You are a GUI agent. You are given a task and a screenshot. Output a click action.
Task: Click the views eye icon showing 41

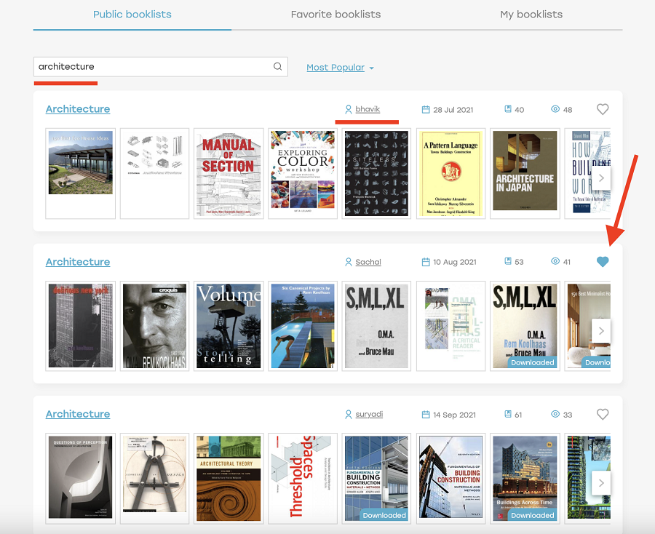tap(555, 261)
